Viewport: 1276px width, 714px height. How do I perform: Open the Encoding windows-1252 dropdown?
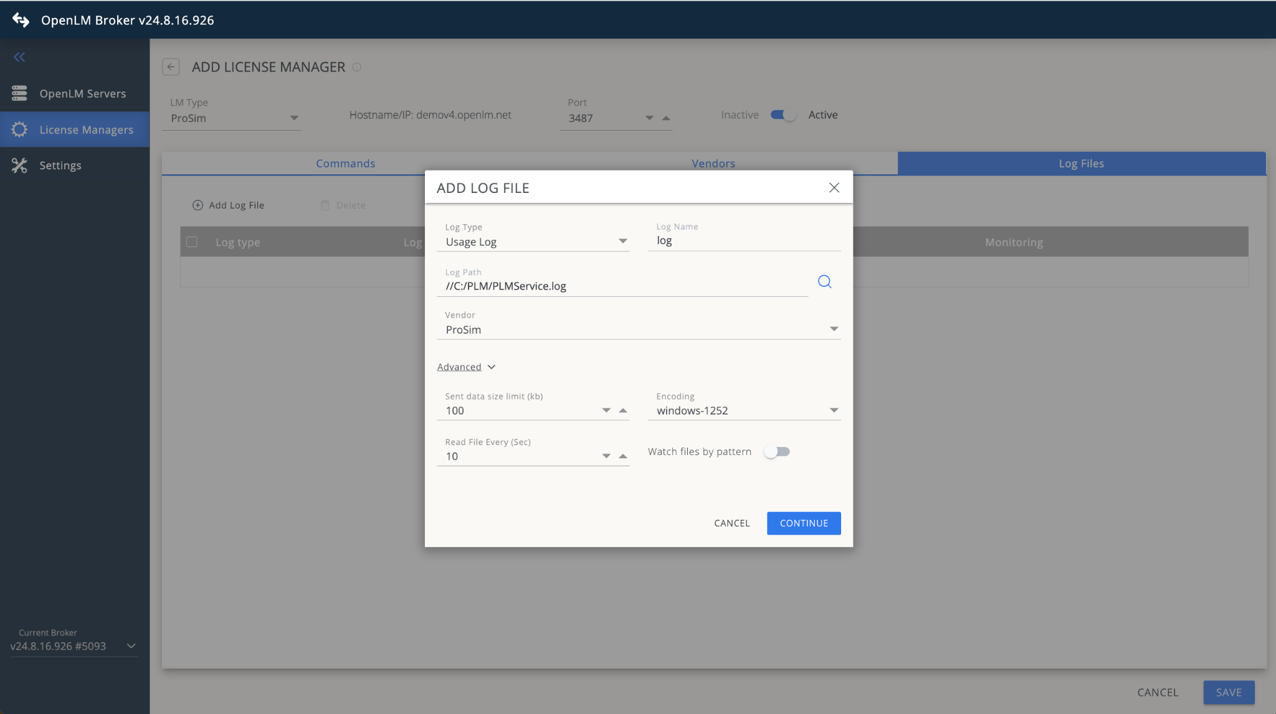744,411
